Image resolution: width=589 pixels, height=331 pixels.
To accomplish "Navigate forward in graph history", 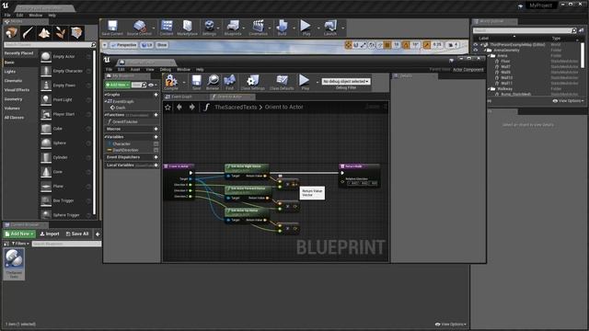I will (192, 108).
